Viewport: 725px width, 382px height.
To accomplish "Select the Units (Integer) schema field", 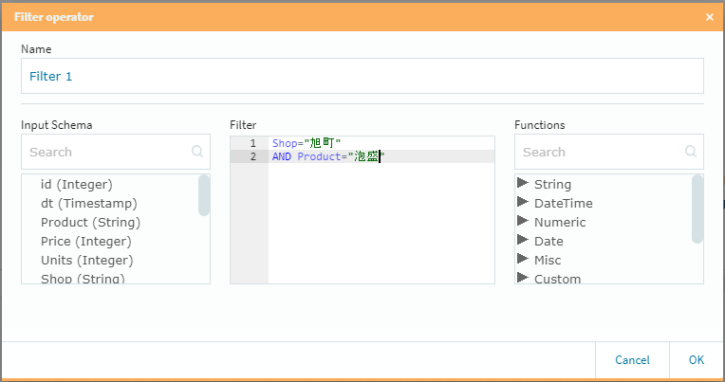I will click(87, 260).
